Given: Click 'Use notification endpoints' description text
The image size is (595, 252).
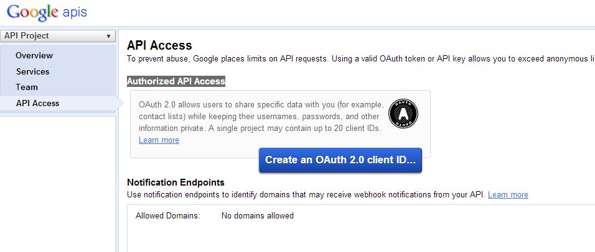Looking at the screenshot, I should pyautogui.click(x=306, y=195).
